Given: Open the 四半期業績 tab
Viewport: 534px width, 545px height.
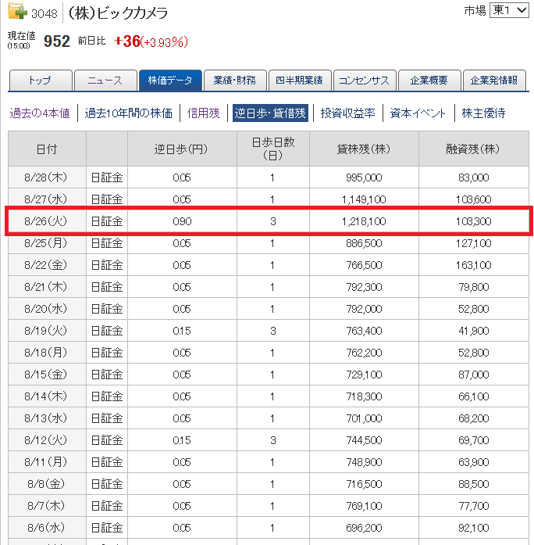Looking at the screenshot, I should 300,81.
